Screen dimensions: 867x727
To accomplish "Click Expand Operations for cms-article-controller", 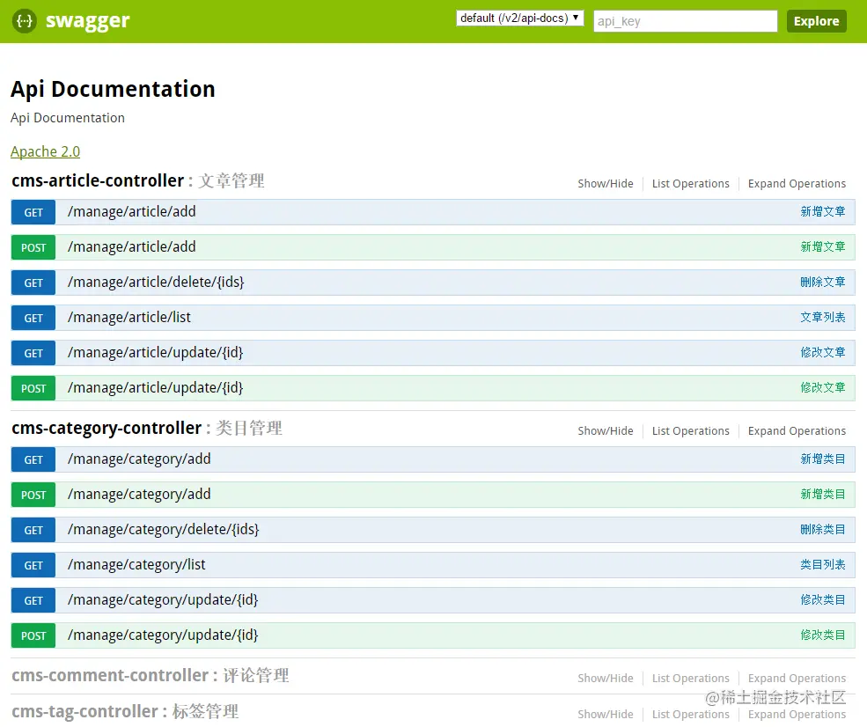I will (797, 184).
